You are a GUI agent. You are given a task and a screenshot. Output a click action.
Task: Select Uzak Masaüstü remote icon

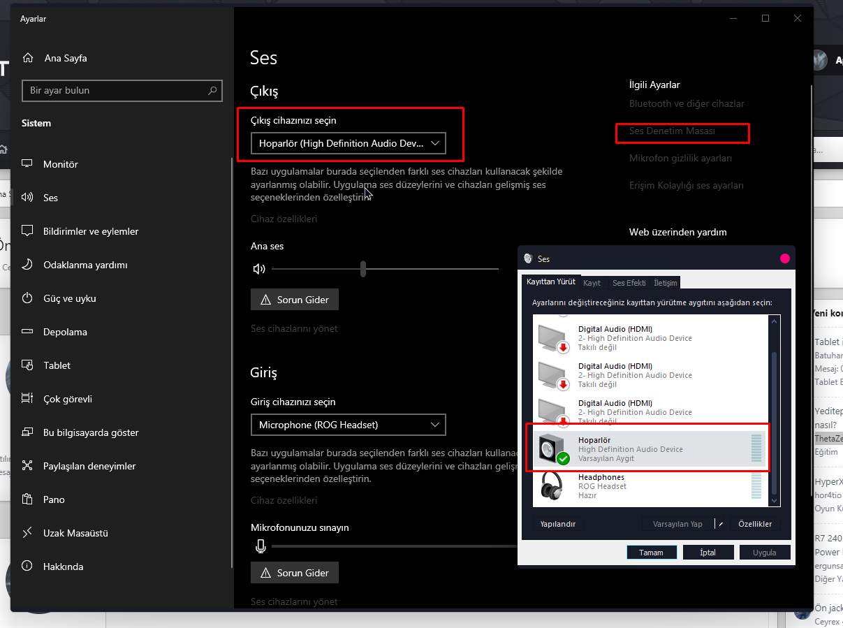[x=28, y=533]
